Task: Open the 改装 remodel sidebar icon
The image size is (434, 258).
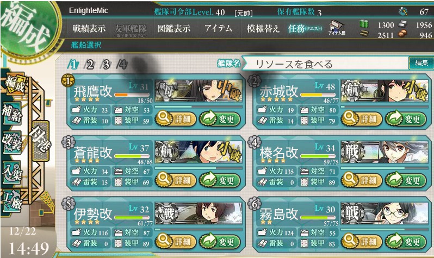Action: (11, 142)
